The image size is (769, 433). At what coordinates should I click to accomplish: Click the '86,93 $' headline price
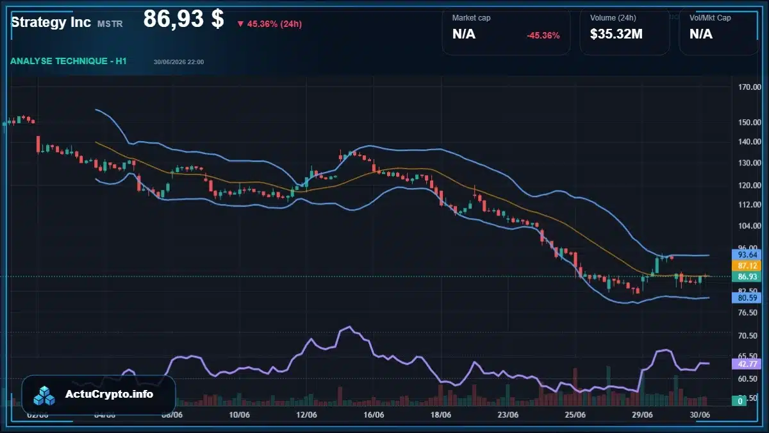(x=183, y=19)
